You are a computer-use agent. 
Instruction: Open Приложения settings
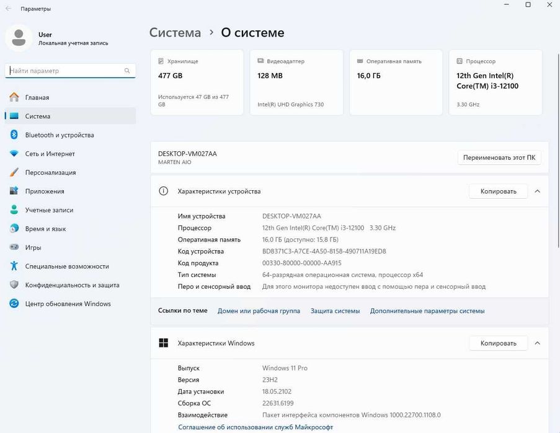click(x=70, y=191)
